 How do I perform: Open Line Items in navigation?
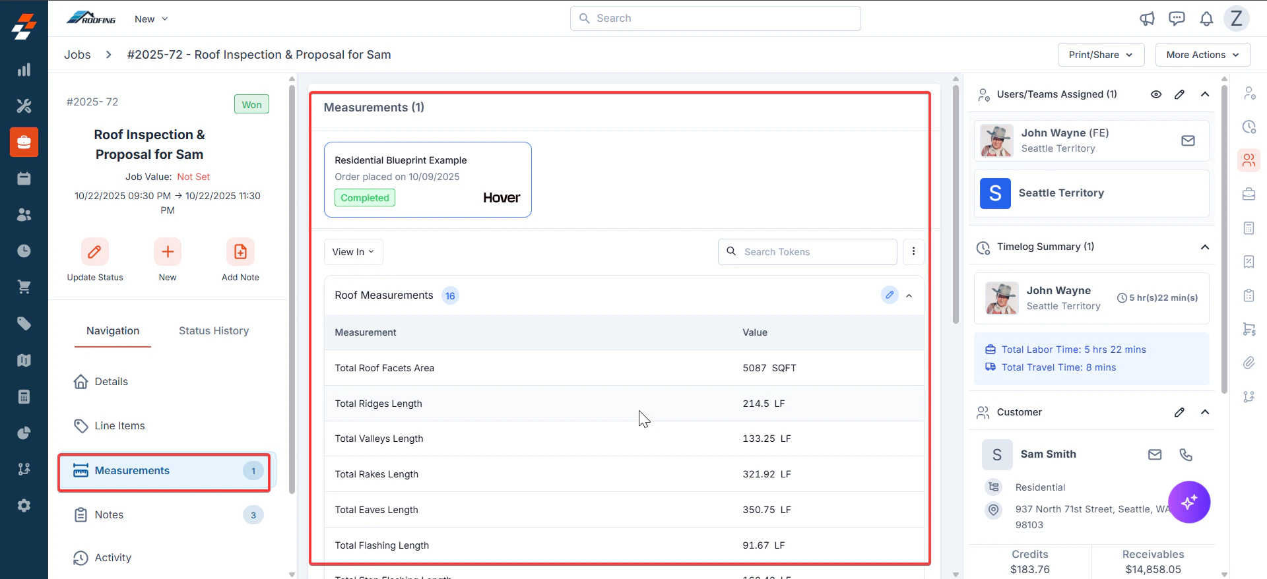[119, 426]
